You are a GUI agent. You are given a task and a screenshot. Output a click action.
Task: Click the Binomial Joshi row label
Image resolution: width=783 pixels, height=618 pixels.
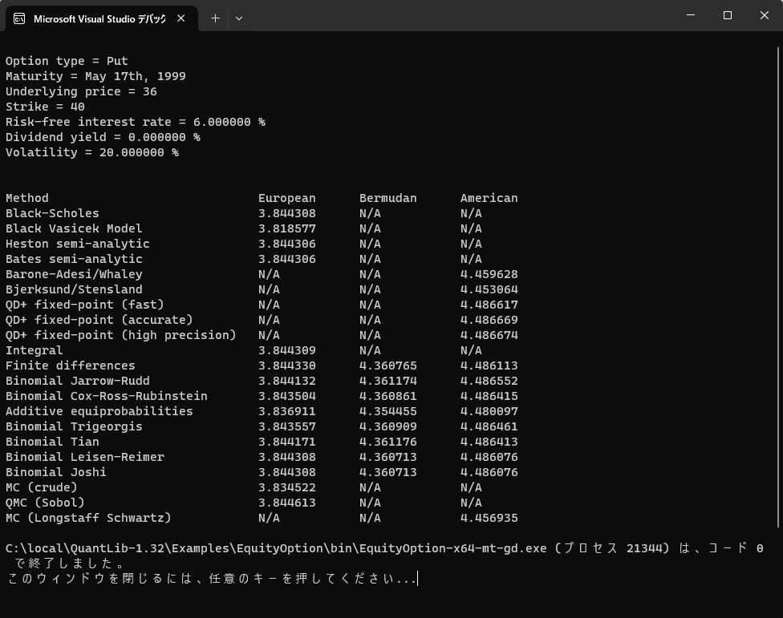(x=56, y=472)
